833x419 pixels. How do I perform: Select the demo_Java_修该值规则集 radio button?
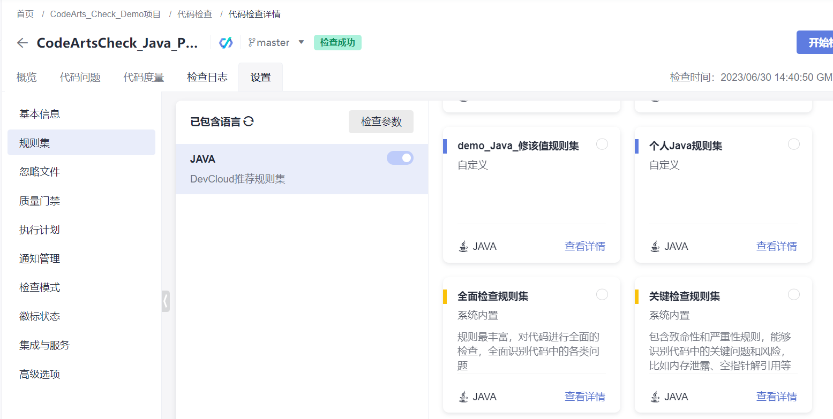pos(602,144)
